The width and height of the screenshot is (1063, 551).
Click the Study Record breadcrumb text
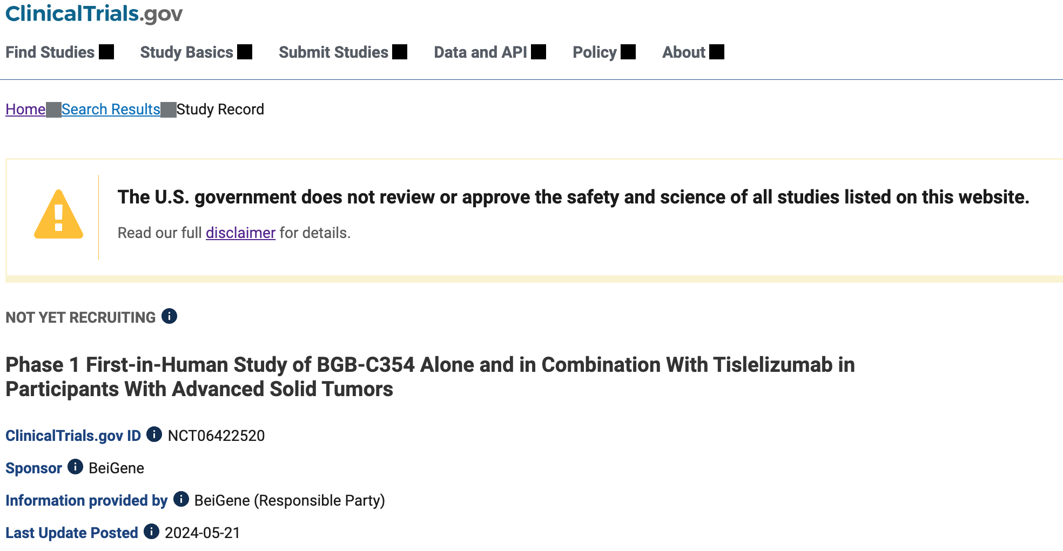point(220,110)
